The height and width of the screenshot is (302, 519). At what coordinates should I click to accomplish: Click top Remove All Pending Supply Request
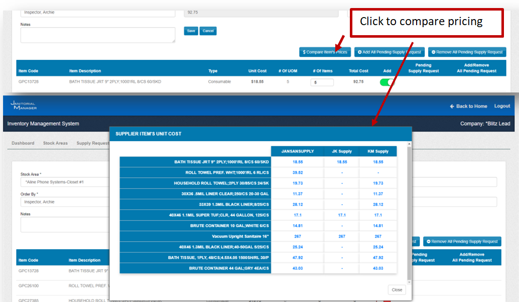(x=467, y=52)
